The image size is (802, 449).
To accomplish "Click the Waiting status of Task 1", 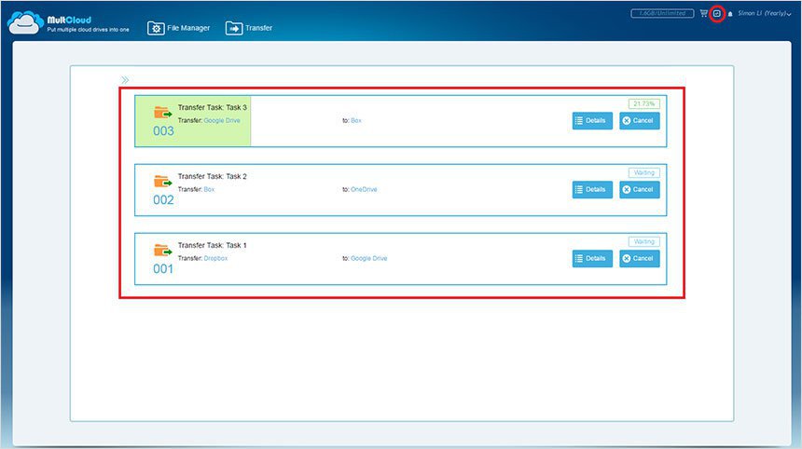I will point(644,241).
